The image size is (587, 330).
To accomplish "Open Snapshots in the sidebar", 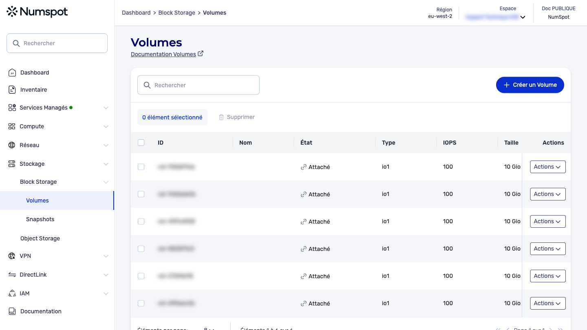I will click(x=40, y=219).
